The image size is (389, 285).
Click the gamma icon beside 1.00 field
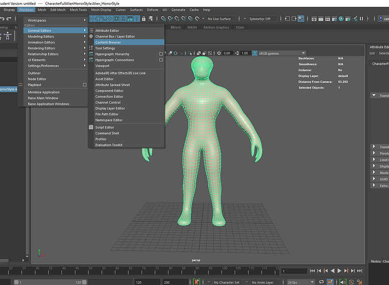point(237,53)
